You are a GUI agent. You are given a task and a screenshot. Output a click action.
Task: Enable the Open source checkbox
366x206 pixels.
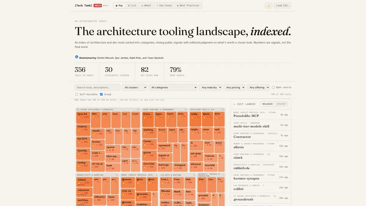273,87
